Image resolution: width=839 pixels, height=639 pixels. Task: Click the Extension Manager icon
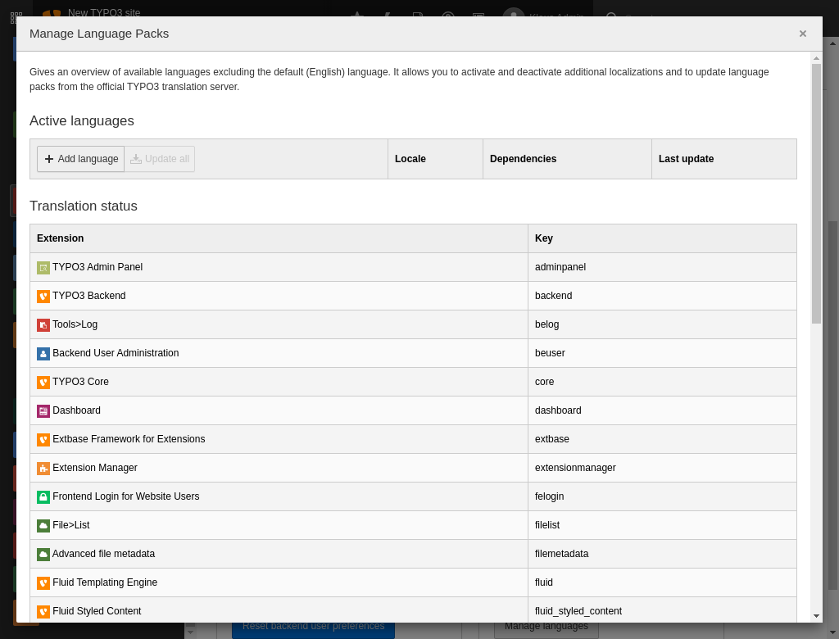tap(43, 469)
